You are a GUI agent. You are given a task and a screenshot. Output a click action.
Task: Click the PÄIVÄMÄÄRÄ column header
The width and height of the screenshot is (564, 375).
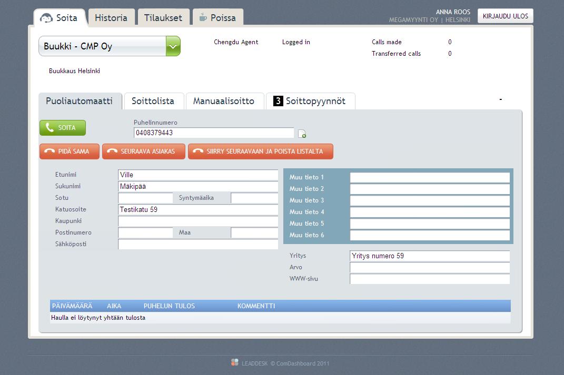click(72, 306)
